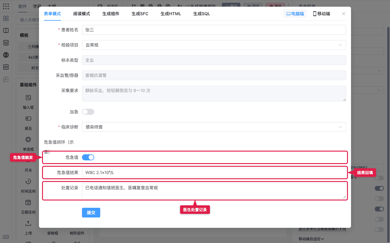Select the 日期区间 component icon
390x243 pixels.
[x=28, y=202]
